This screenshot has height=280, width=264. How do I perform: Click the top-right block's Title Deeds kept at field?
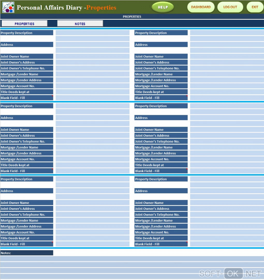(227, 92)
